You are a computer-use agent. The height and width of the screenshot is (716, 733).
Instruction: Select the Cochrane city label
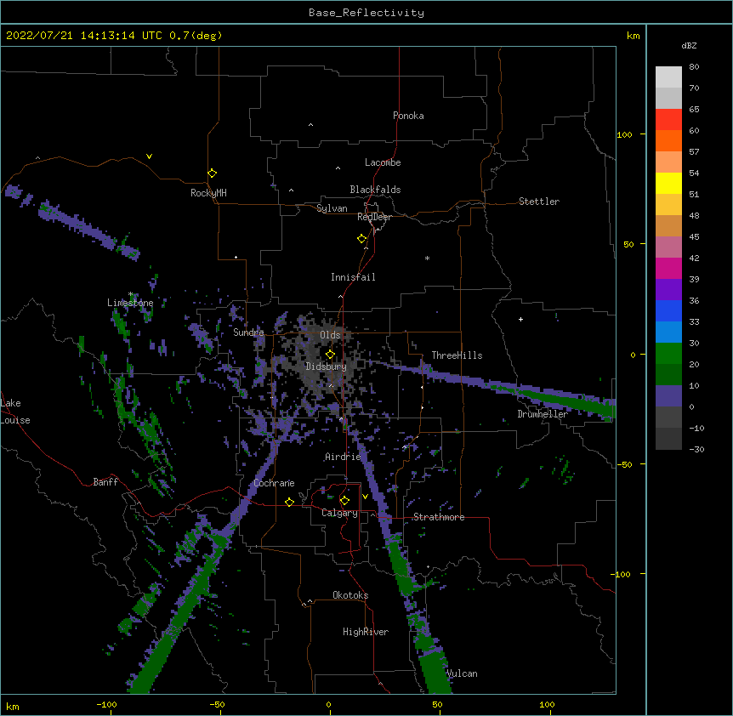point(275,483)
